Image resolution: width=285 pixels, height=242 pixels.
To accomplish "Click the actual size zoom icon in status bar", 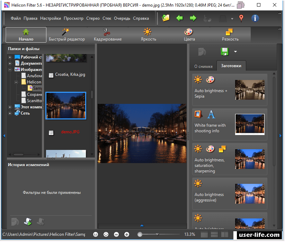I will 96,234.
